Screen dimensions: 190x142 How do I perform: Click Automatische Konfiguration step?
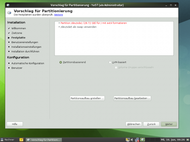coord(28,64)
